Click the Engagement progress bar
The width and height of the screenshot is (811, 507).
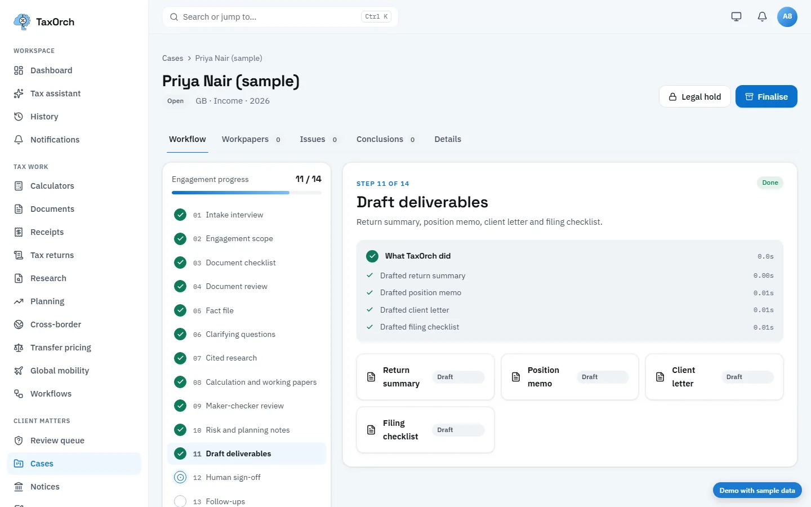point(247,193)
